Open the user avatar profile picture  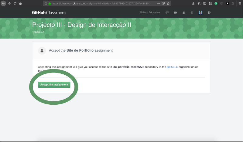pos(200,12)
